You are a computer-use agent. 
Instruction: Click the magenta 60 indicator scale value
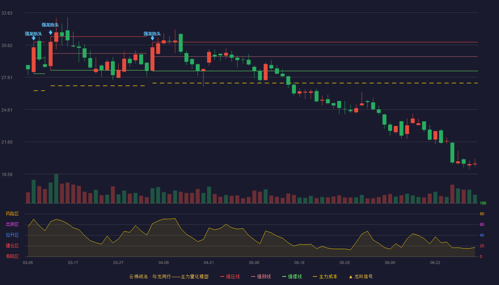pos(482,224)
